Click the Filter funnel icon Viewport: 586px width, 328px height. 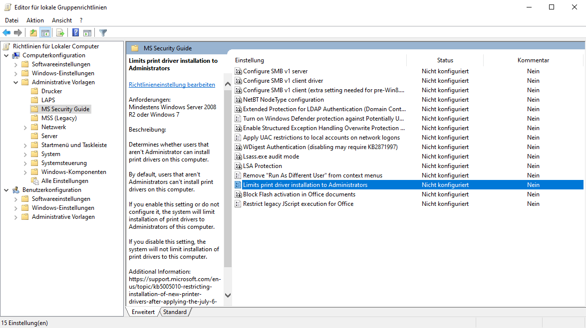(x=103, y=33)
